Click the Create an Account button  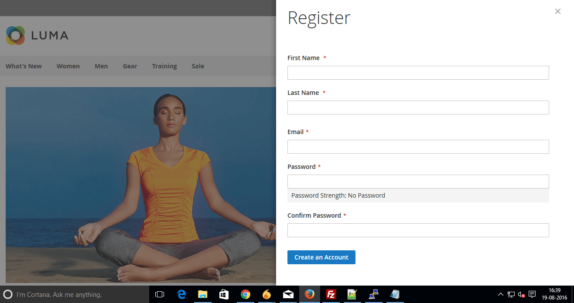(x=321, y=257)
